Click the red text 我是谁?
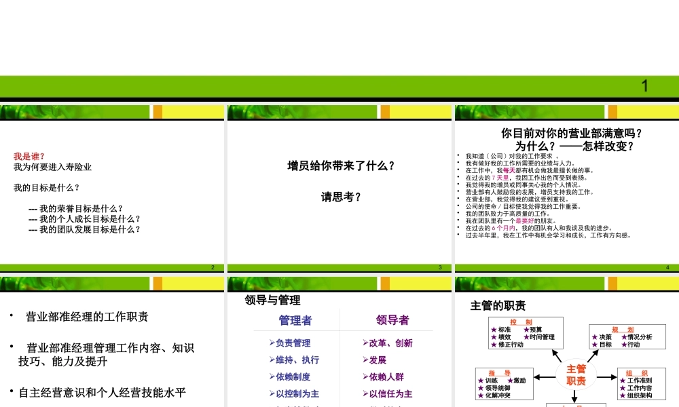This screenshot has width=679, height=407. pos(29,156)
